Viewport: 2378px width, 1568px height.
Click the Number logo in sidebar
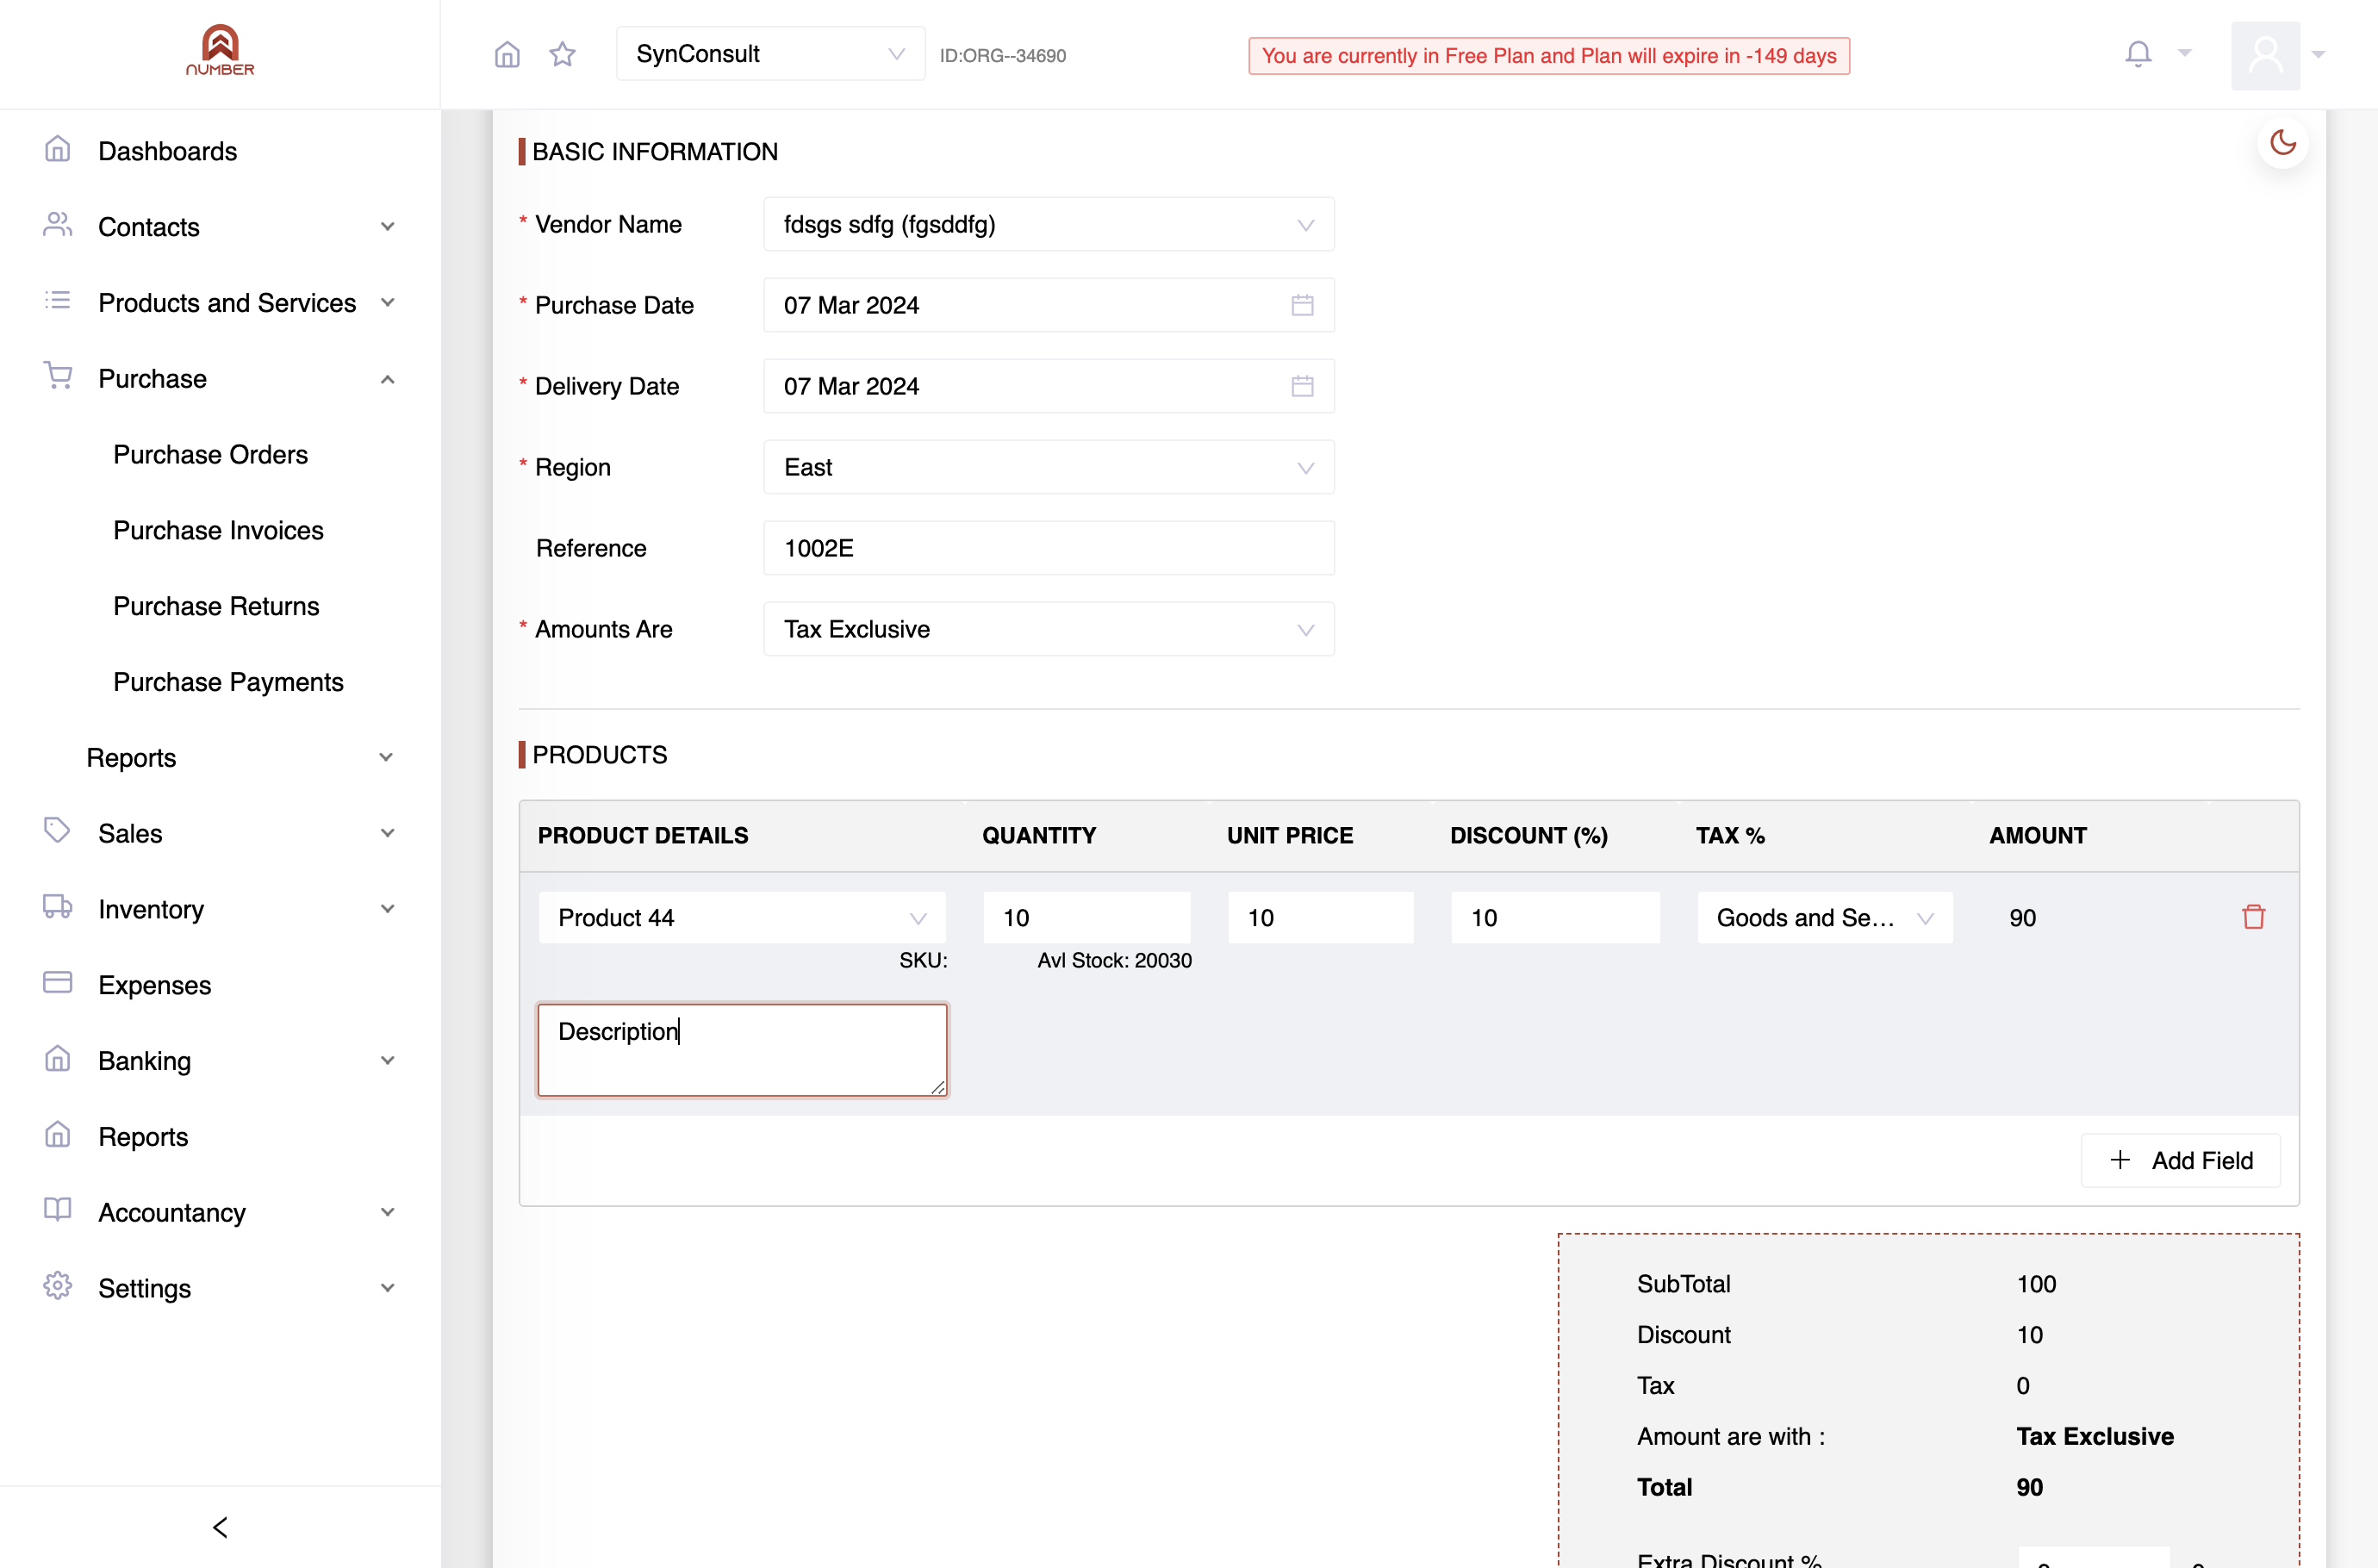click(x=220, y=50)
